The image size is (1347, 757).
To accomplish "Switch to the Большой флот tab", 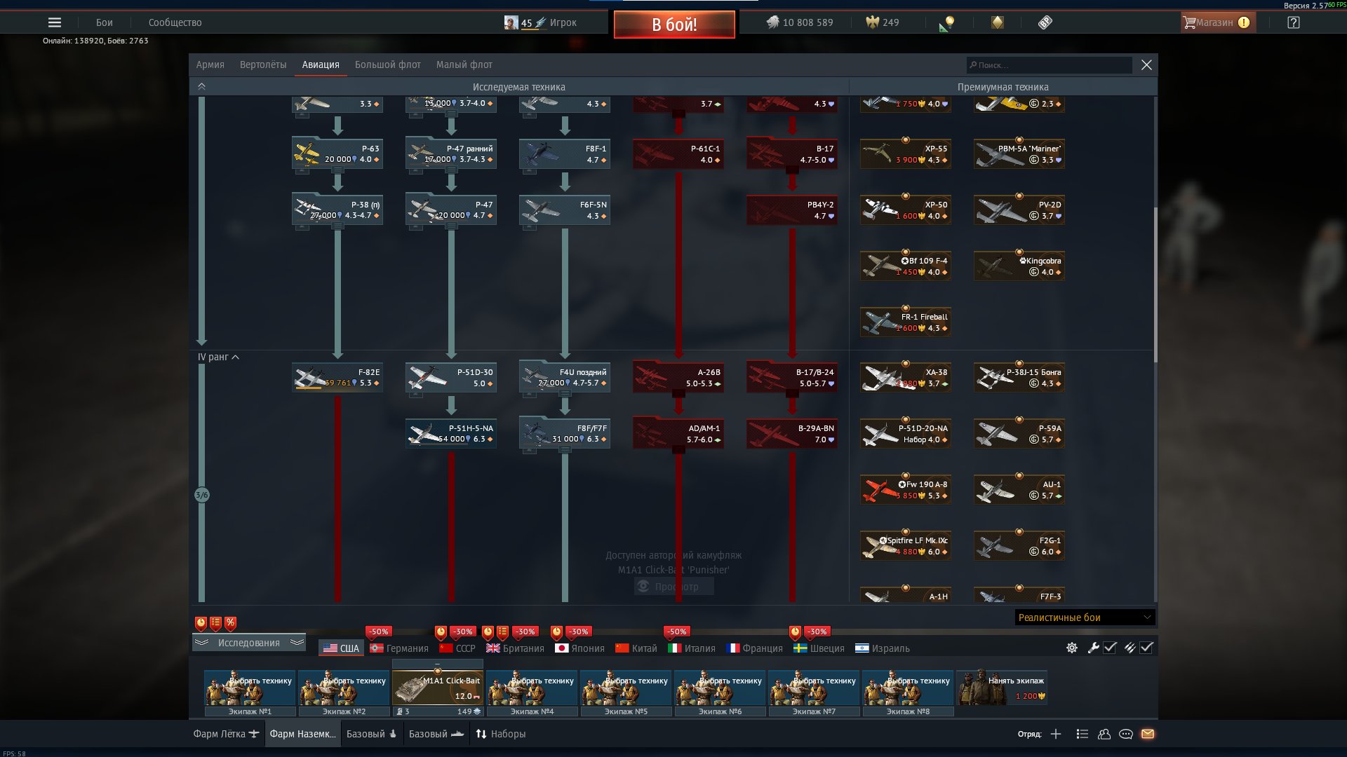I will (x=388, y=64).
